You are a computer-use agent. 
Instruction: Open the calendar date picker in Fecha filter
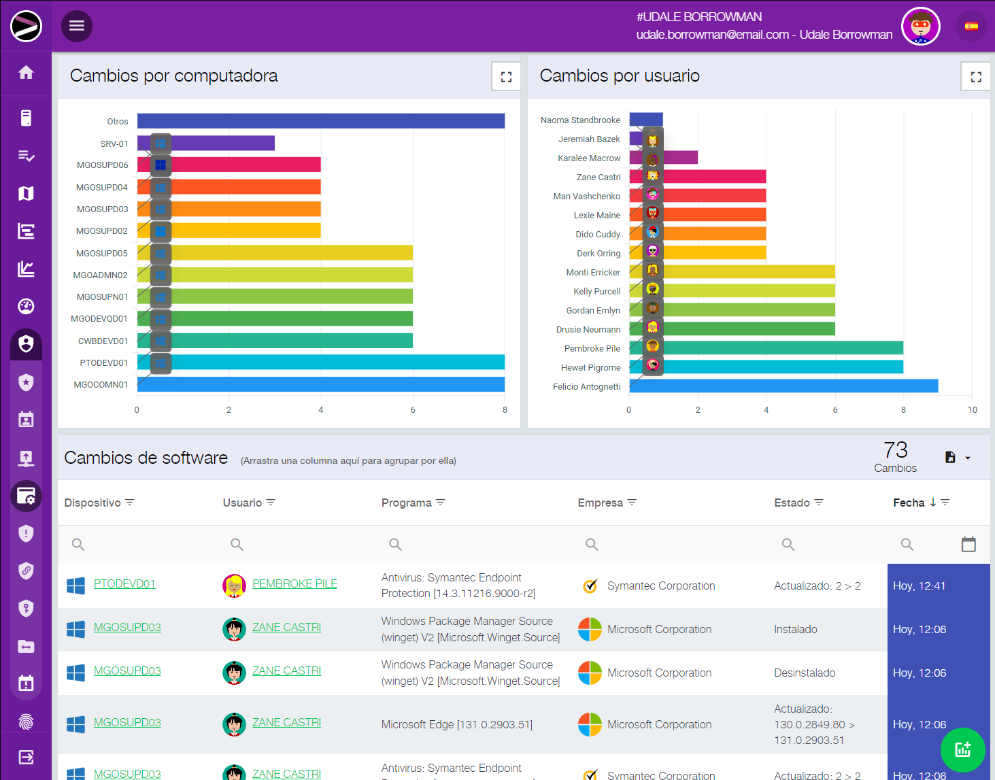968,544
